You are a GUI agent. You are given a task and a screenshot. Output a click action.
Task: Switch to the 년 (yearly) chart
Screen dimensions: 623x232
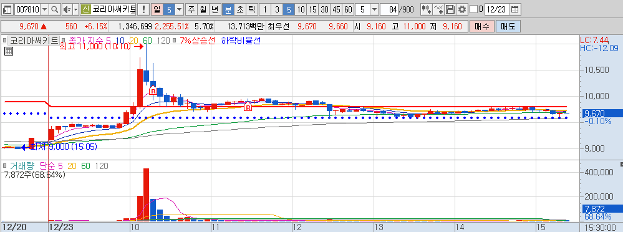pos(215,9)
